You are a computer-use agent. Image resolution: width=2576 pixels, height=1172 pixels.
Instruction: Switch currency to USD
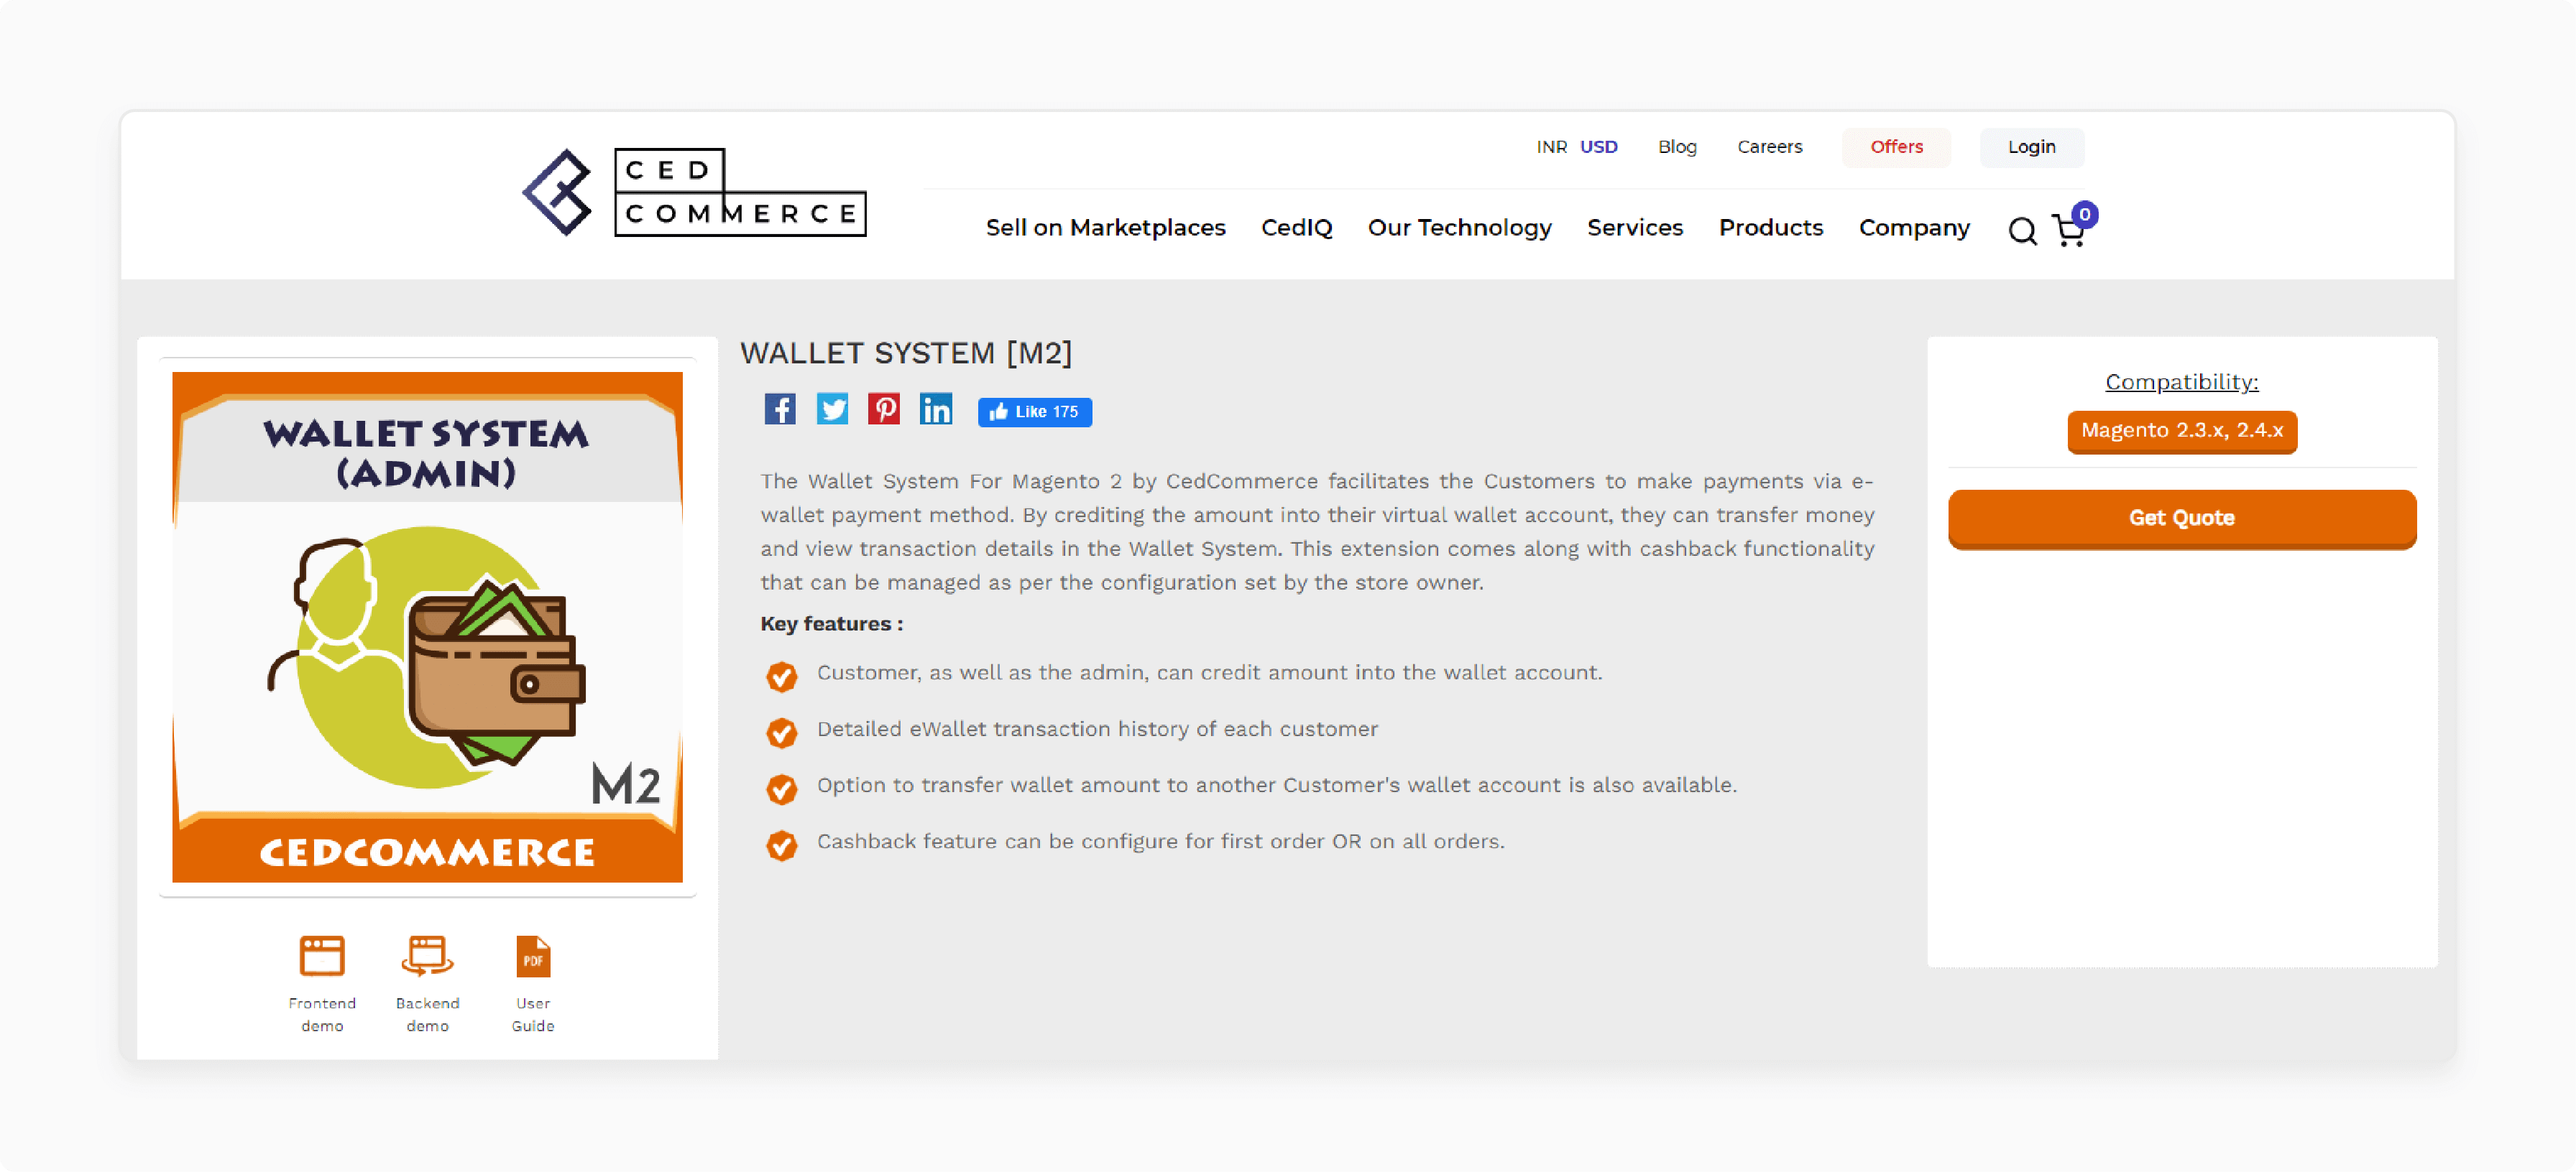click(x=1598, y=147)
